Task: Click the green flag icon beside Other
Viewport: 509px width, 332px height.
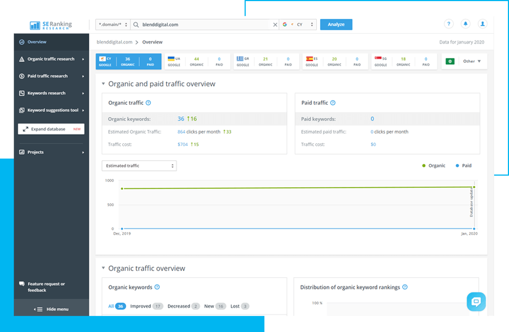Action: (450, 61)
